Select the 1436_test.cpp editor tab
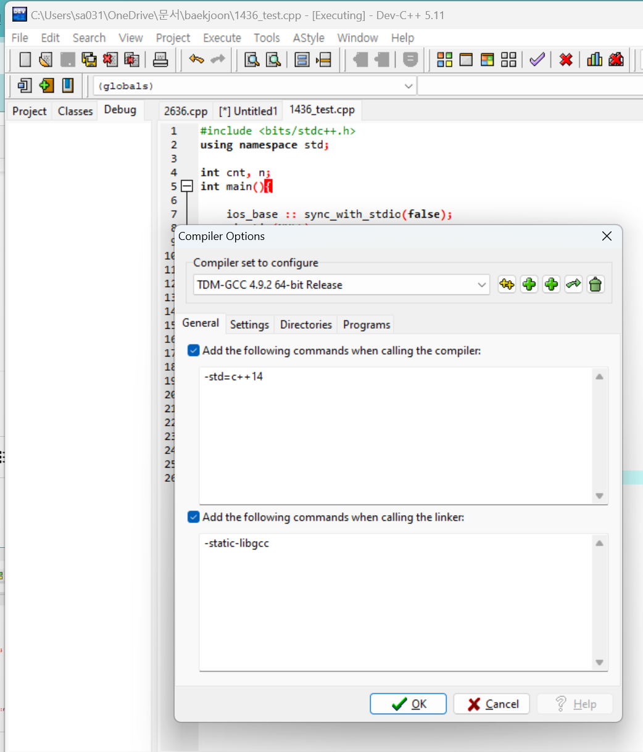 [x=322, y=110]
